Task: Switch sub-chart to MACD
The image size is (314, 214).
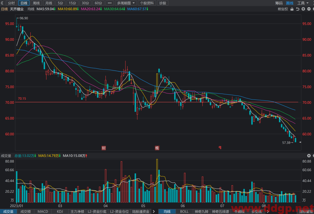Action: pyautogui.click(x=43, y=212)
